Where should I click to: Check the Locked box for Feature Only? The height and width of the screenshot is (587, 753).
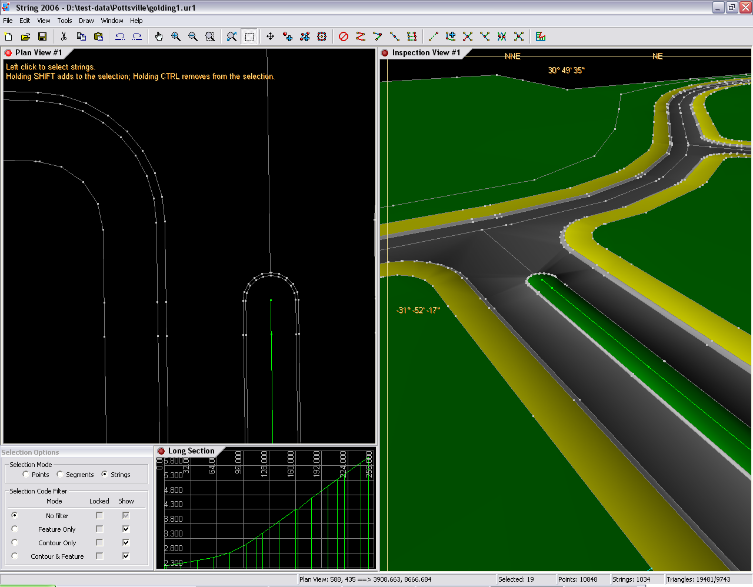coord(99,529)
